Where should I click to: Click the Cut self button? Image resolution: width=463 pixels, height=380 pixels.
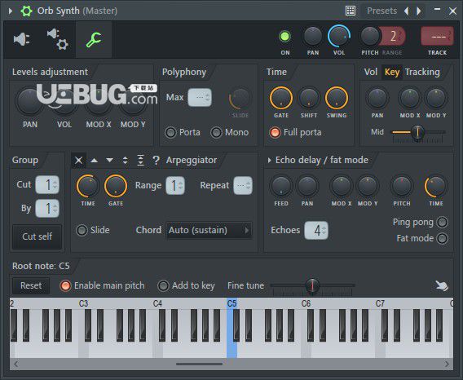point(37,236)
